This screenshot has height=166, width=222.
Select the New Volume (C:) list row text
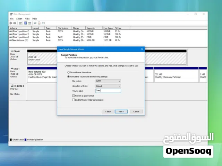click(20, 40)
